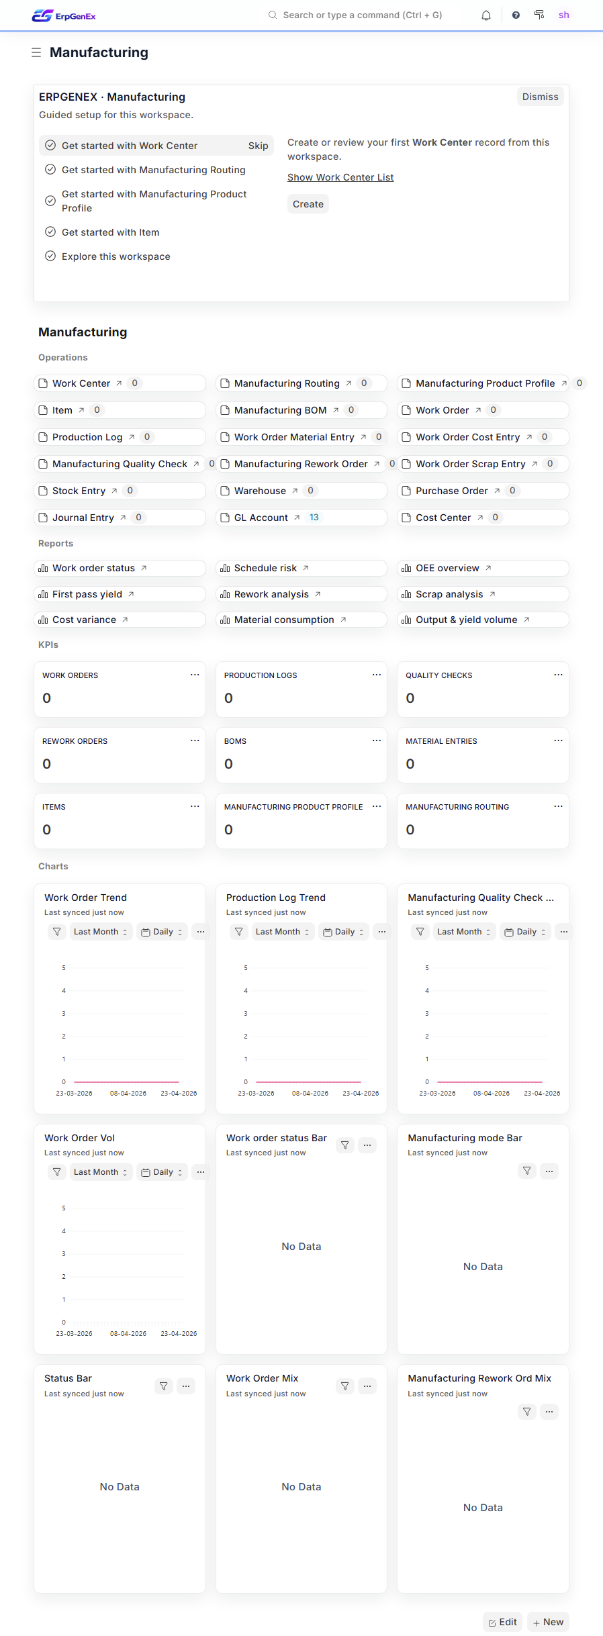The height and width of the screenshot is (1636, 603).
Task: Expand Last Month selector on Work Order Vol
Action: tap(100, 1171)
